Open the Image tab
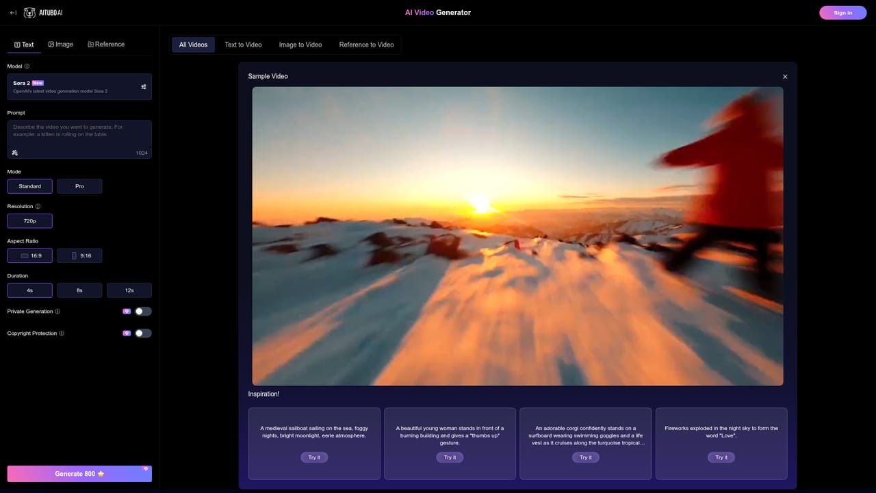 coord(60,45)
